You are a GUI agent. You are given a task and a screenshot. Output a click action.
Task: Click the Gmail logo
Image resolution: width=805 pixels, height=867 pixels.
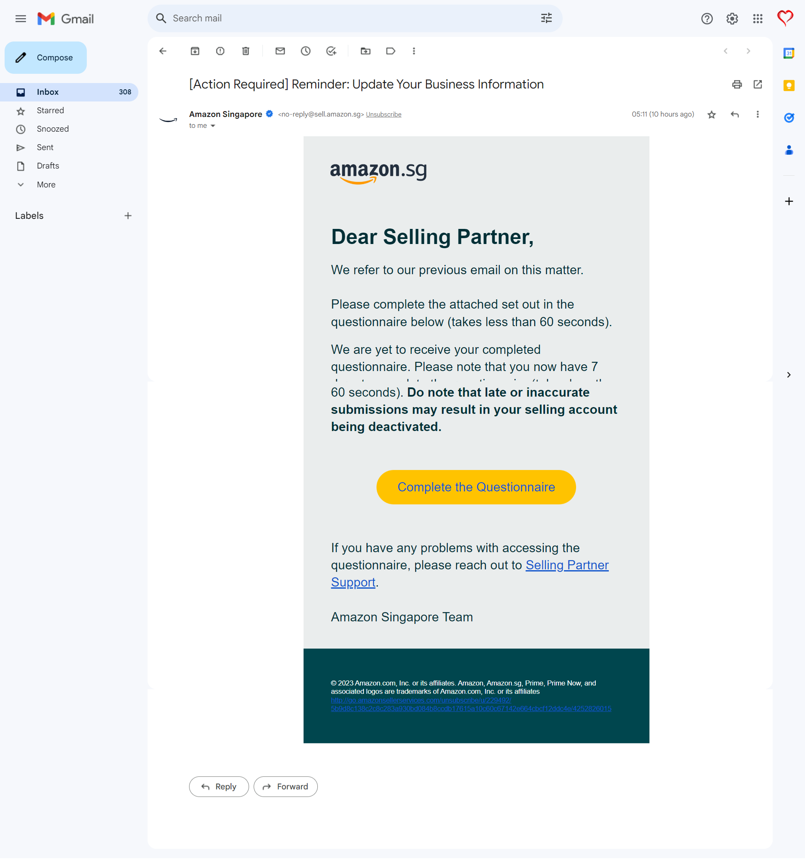pyautogui.click(x=65, y=19)
